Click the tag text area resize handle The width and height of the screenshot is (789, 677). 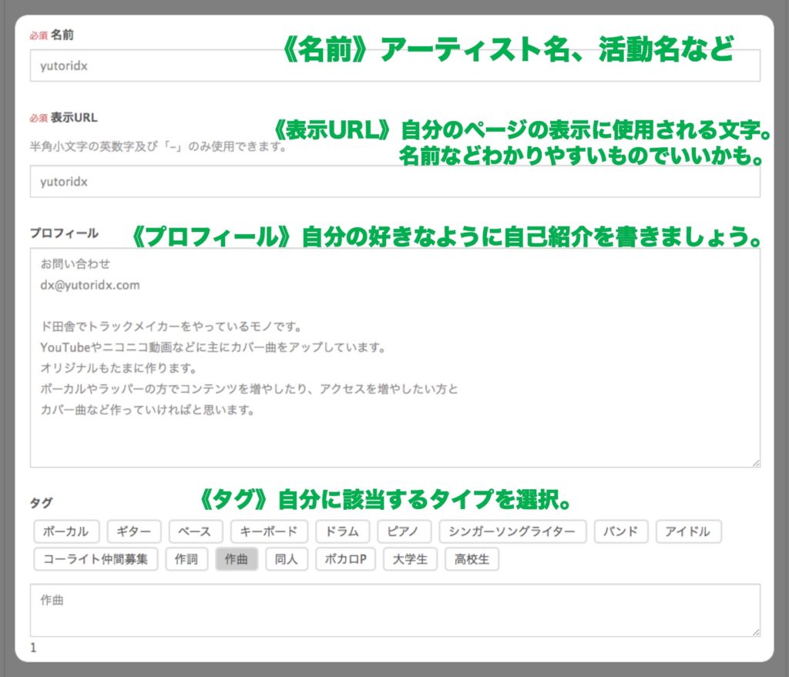(x=756, y=632)
